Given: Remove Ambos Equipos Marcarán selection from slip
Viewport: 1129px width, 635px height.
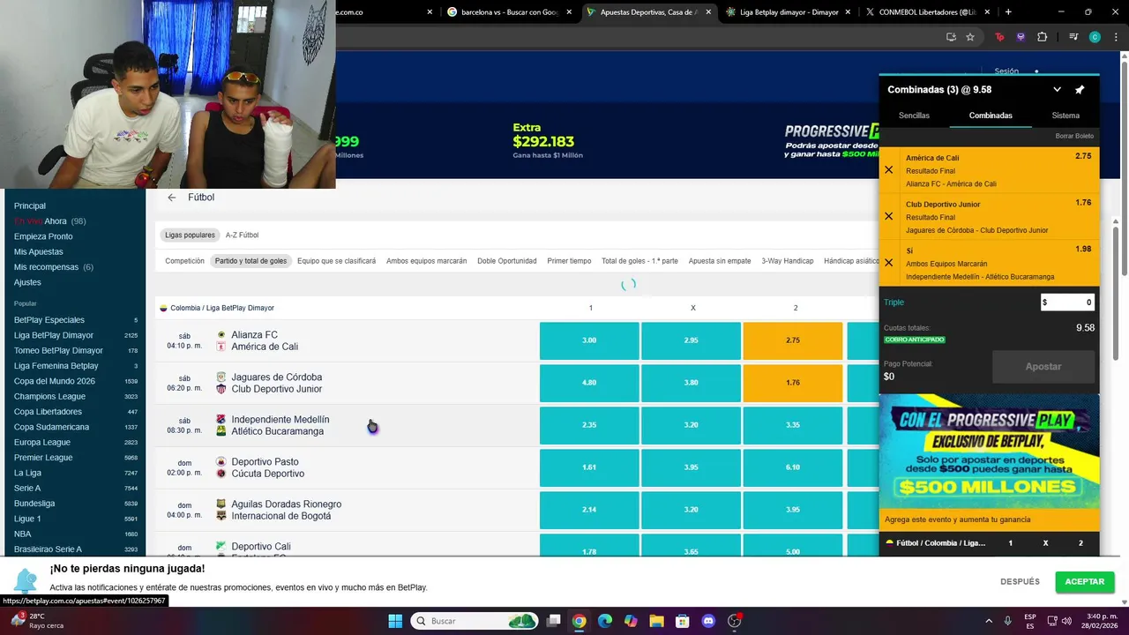Looking at the screenshot, I should [889, 263].
